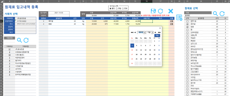Viewport: 230px width, 96px height.
Task: Close the calendar popup with its X
Action: [160, 28]
